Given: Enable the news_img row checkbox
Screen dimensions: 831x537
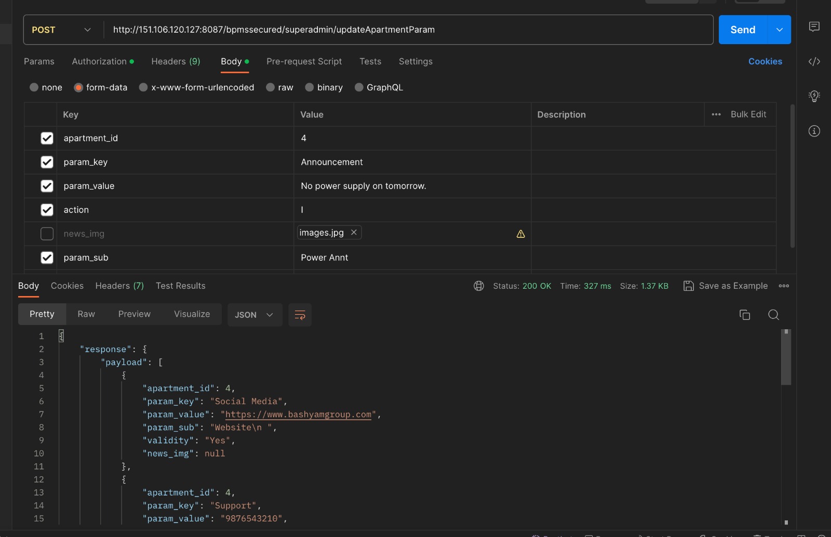Looking at the screenshot, I should click(x=47, y=234).
